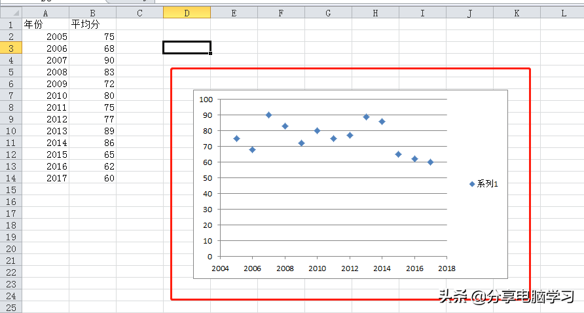Select highlighted row 3 header
This screenshot has height=313, width=584.
[10, 48]
